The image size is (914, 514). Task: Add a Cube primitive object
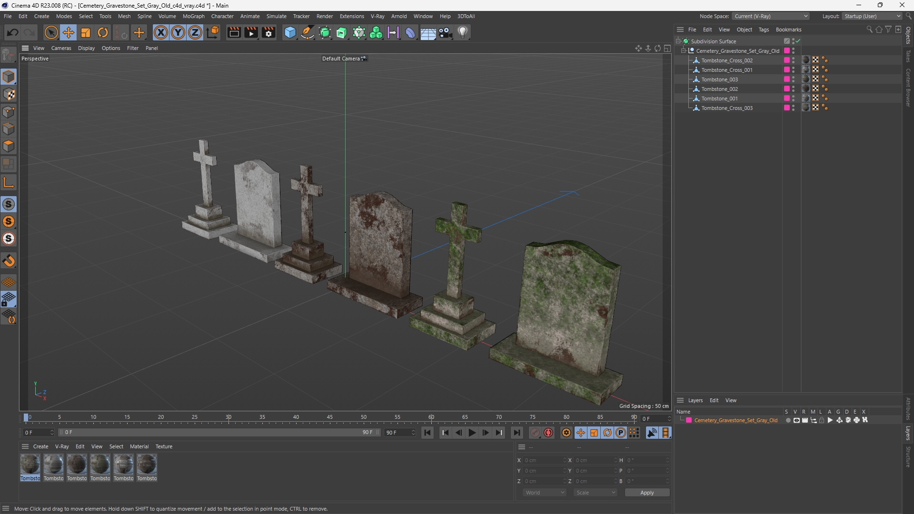[x=290, y=32]
